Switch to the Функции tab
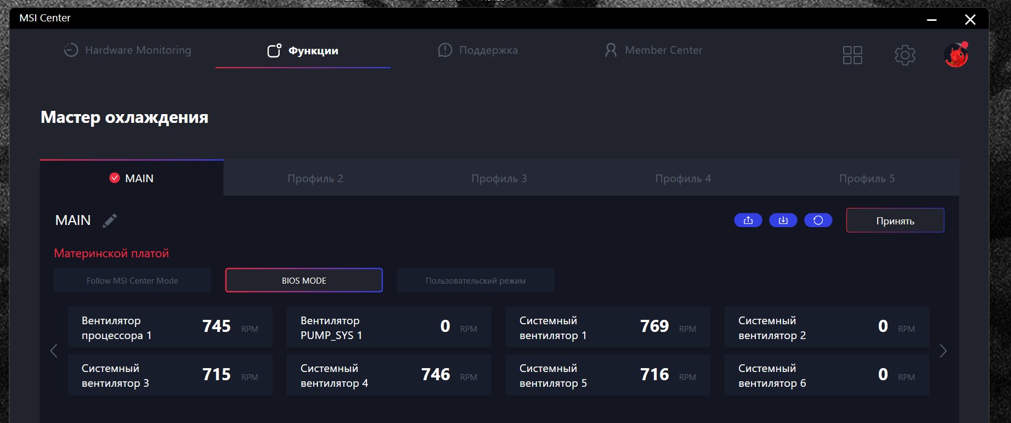The image size is (1011, 423). tap(303, 50)
